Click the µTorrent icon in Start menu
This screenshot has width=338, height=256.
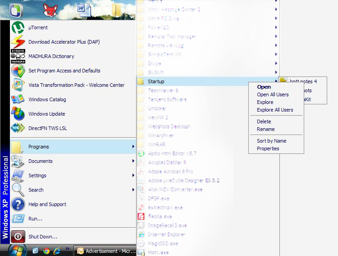[x=18, y=27]
